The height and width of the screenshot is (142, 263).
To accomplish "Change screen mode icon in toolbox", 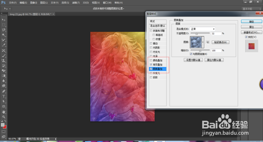I will click(x=3, y=137).
